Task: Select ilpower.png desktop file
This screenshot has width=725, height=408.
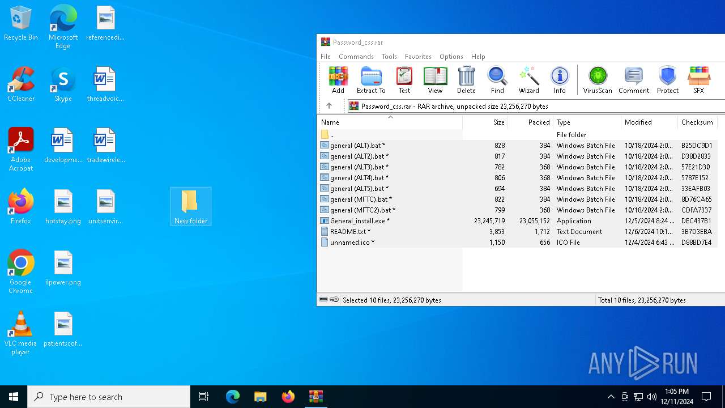Action: pyautogui.click(x=63, y=268)
